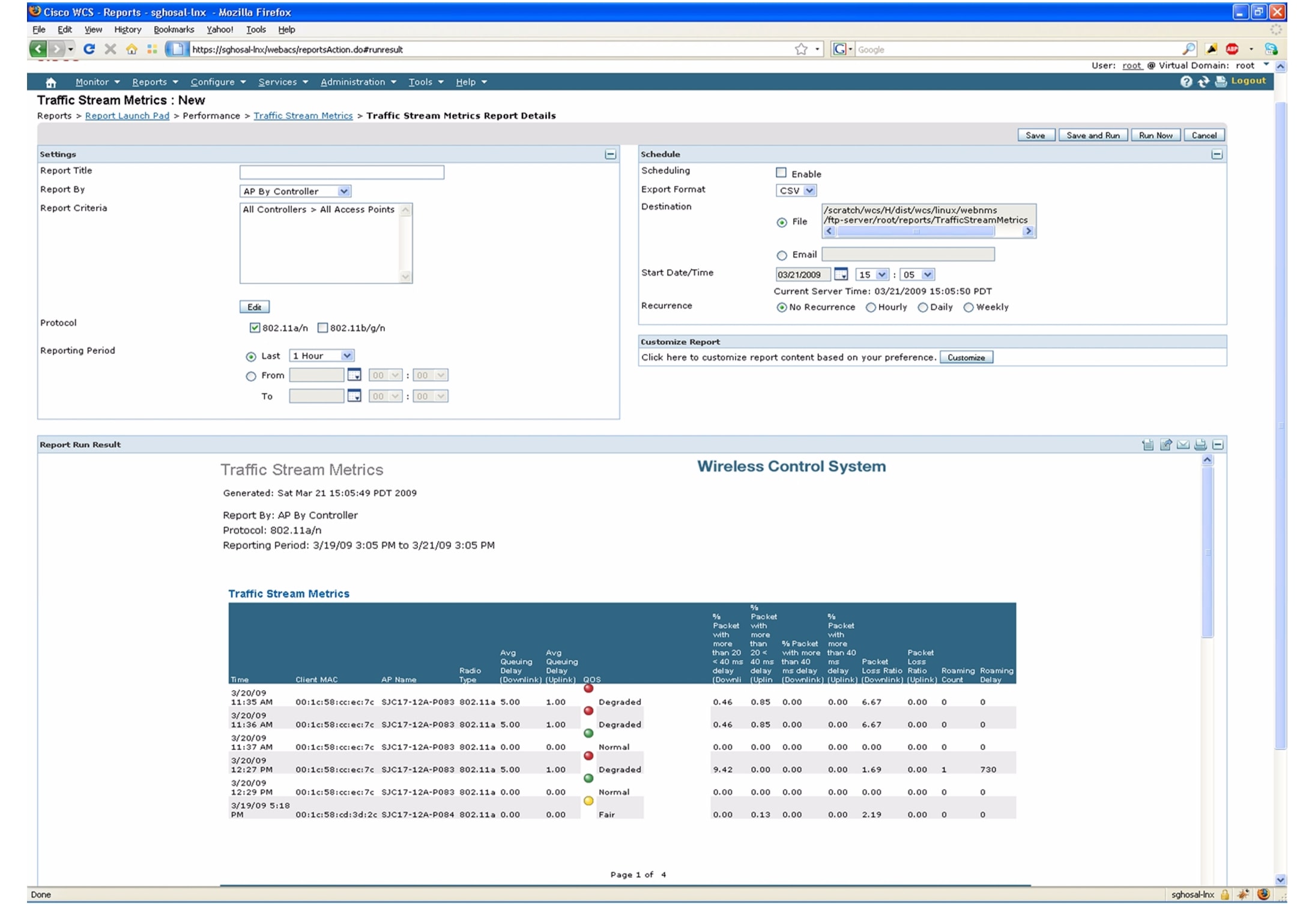Open the Administration menu
Image resolution: width=1315 pixels, height=906 pixels.
354,82
